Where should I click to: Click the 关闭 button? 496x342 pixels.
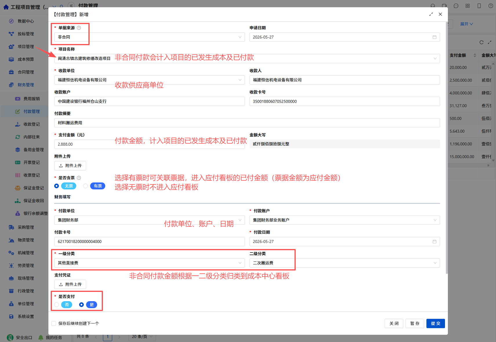pyautogui.click(x=394, y=323)
